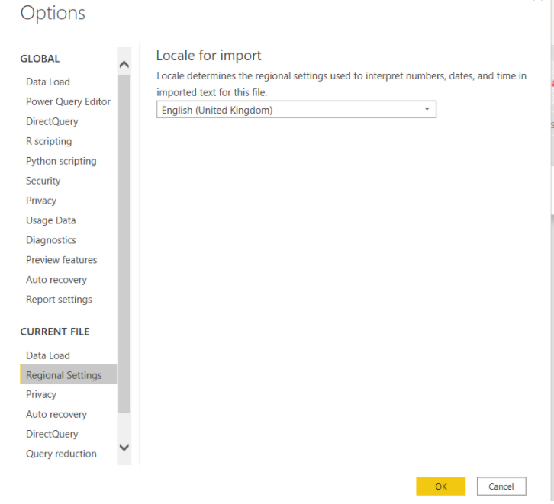Screen dimensions: 554x504
Task: Click the Locale for import heading
Action: pos(208,56)
